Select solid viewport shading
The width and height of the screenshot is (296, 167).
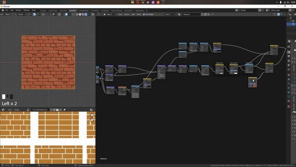pos(80,14)
